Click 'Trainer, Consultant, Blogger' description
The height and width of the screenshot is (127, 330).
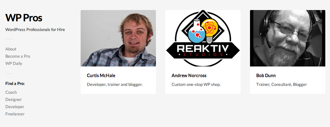pyautogui.click(x=282, y=85)
